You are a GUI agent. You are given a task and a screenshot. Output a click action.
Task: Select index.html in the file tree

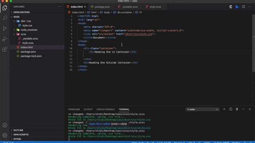(37, 47)
